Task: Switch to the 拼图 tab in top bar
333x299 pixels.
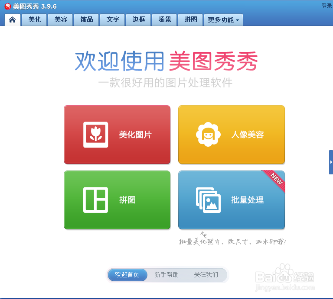Action: pos(190,20)
